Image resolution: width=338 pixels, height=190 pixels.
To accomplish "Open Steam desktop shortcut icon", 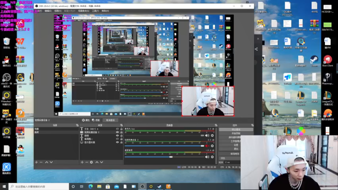I will (314, 61).
